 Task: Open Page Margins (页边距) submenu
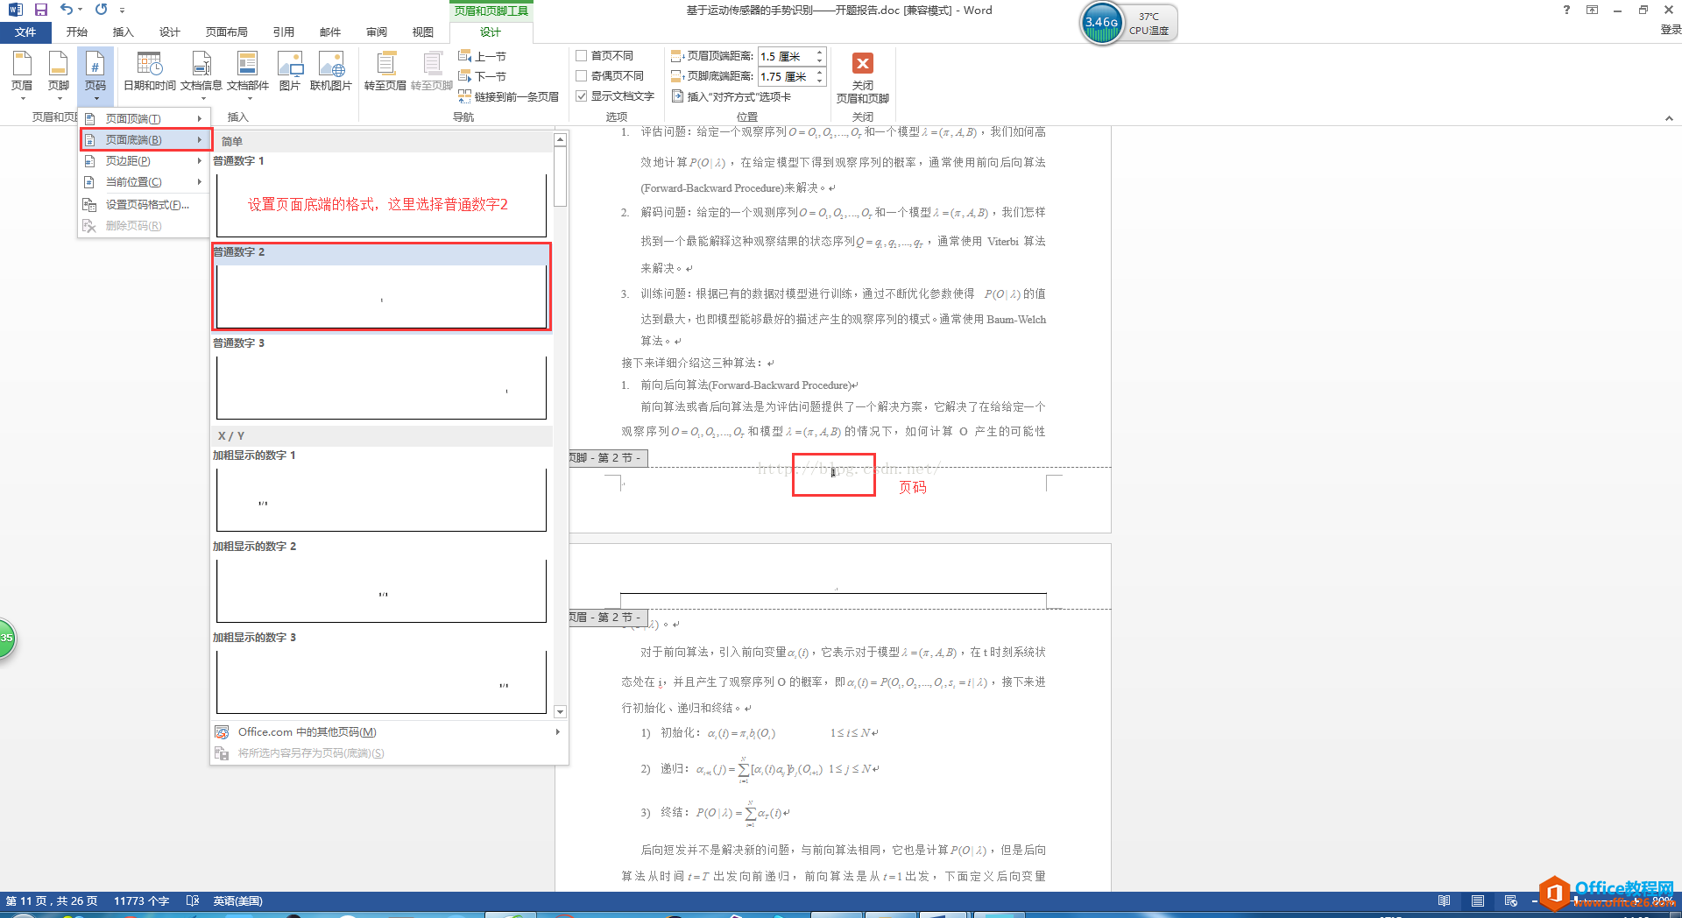tap(145, 160)
